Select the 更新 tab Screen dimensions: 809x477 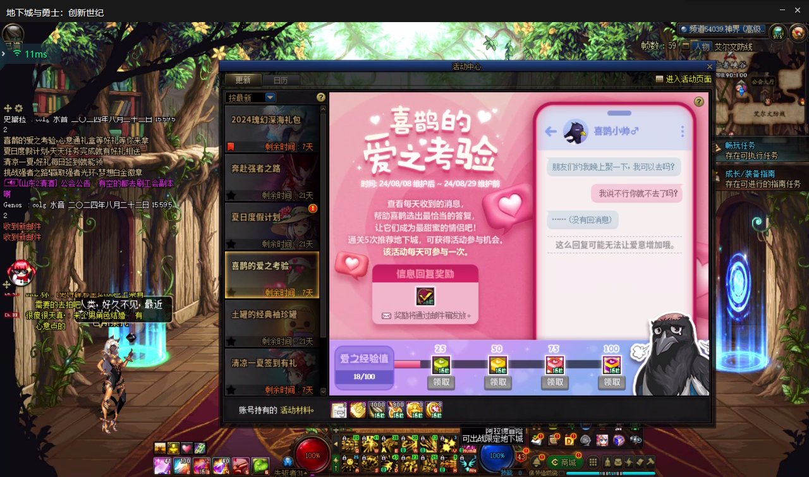(243, 80)
